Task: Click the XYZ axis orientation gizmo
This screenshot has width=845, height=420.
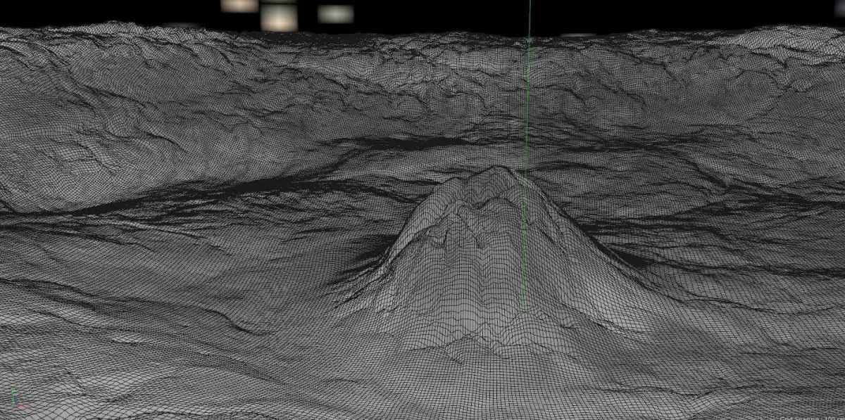Action: tap(20, 398)
